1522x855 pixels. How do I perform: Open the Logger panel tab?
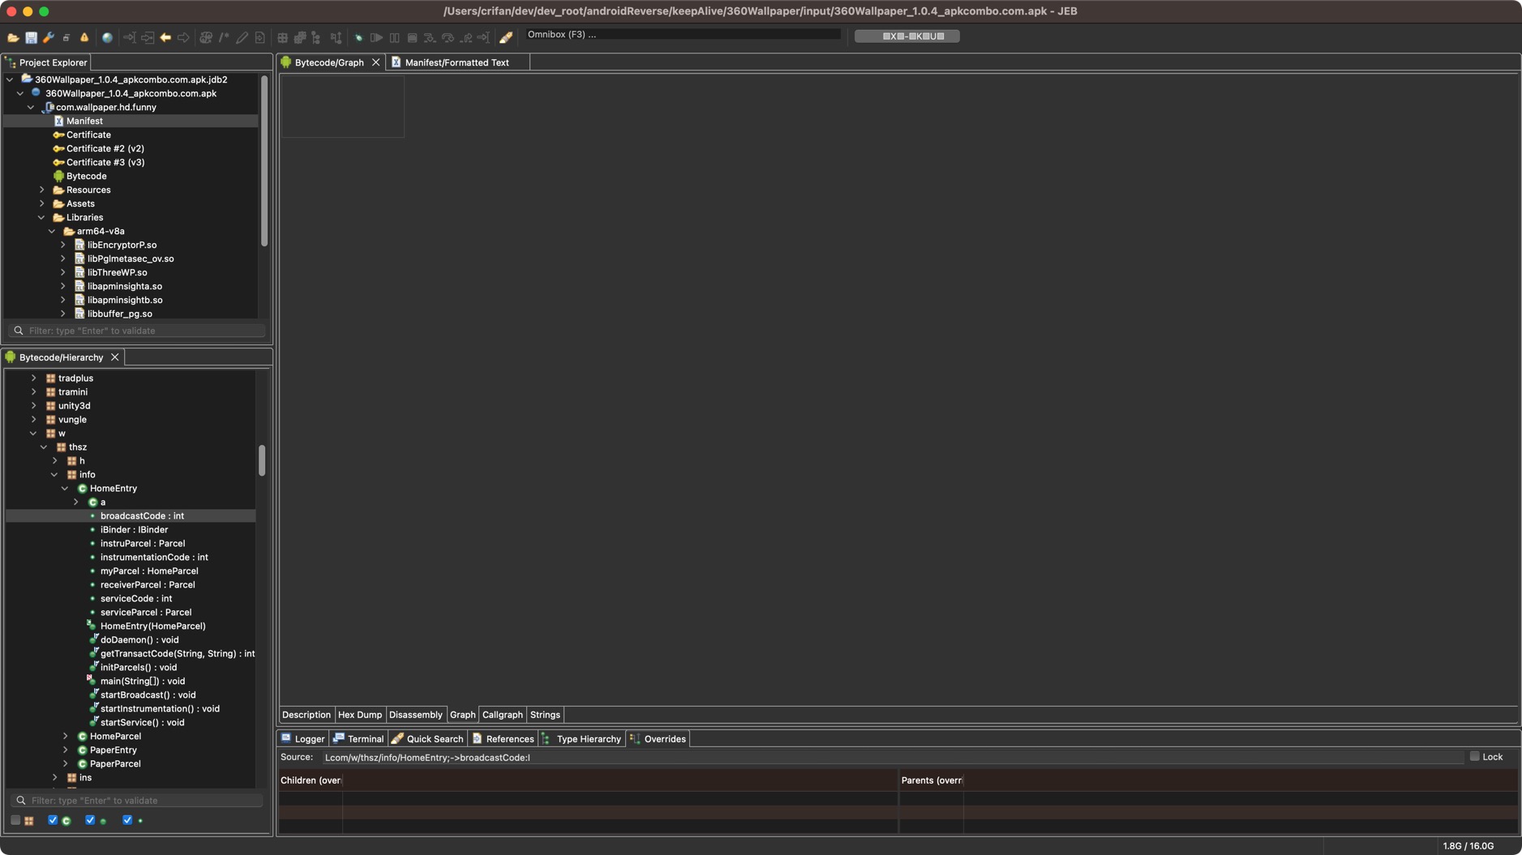click(302, 739)
